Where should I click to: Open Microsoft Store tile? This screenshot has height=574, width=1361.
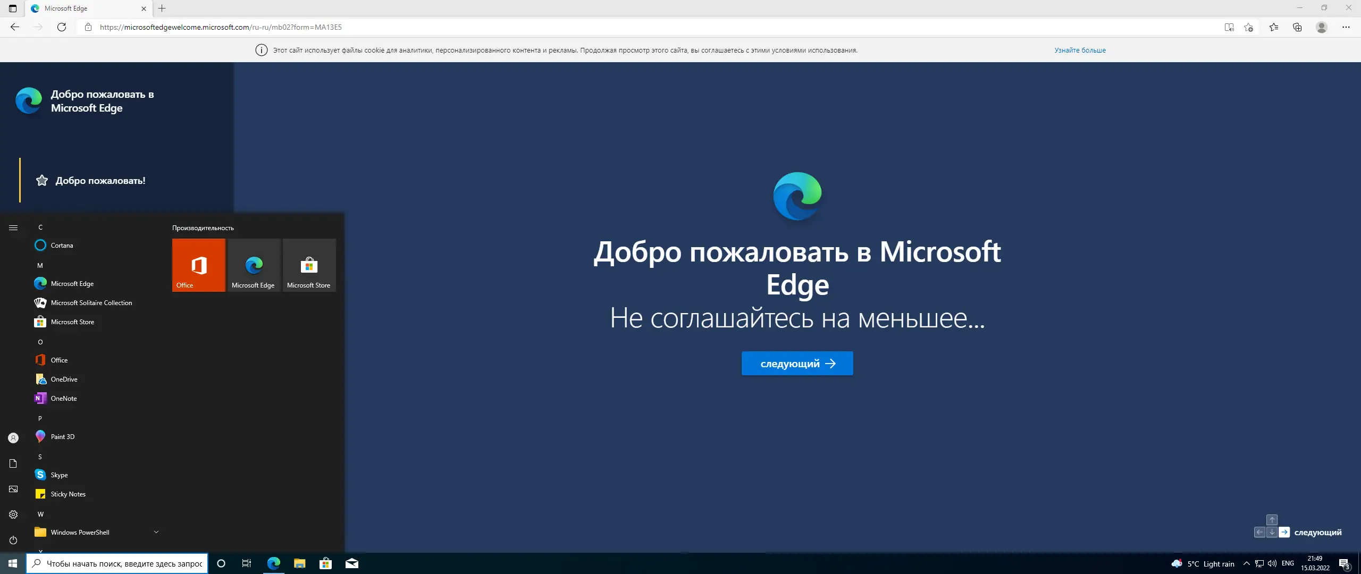[x=309, y=265]
